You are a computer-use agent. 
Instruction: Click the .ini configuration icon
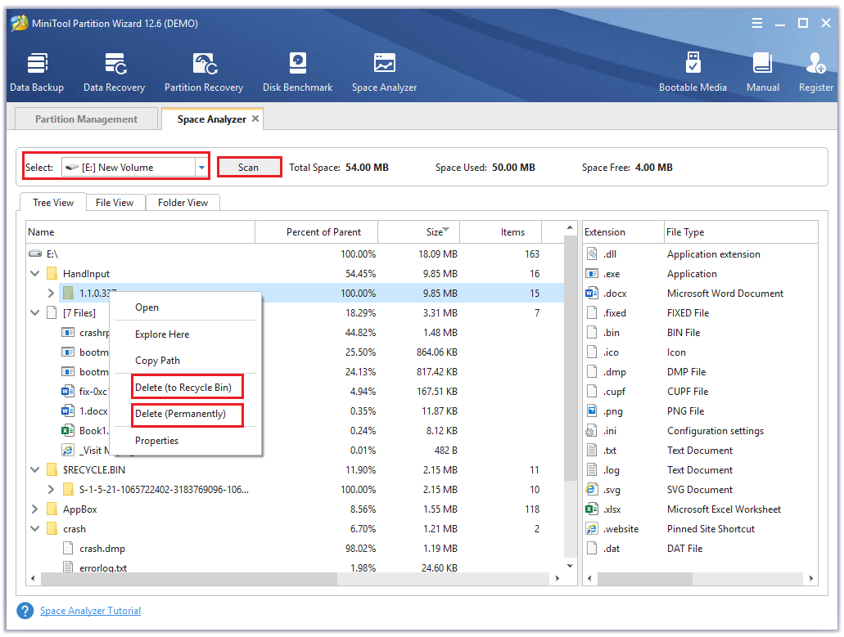click(x=592, y=431)
